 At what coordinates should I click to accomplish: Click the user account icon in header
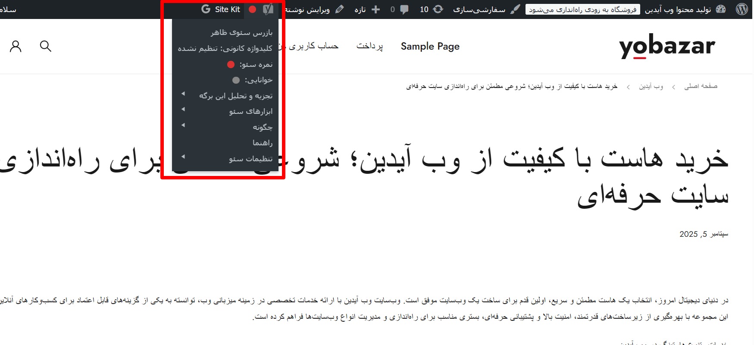point(16,46)
